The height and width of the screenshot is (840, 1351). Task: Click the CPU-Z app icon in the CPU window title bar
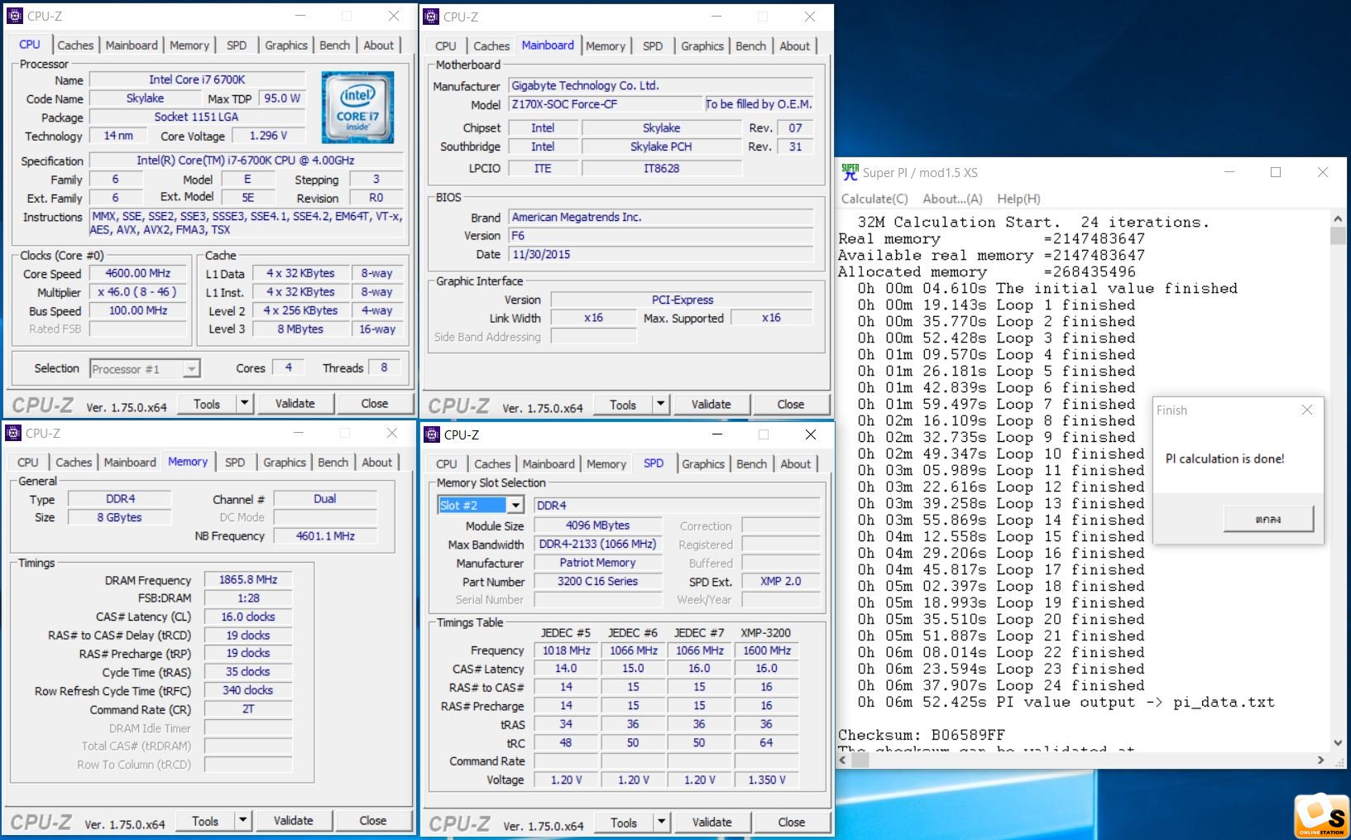coord(15,16)
